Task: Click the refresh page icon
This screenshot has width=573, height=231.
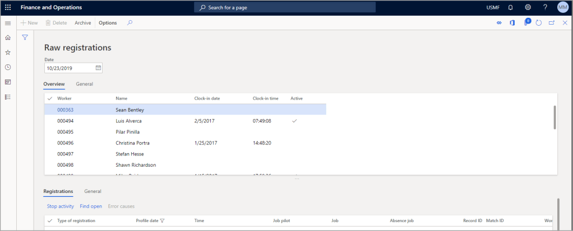Action: (538, 23)
